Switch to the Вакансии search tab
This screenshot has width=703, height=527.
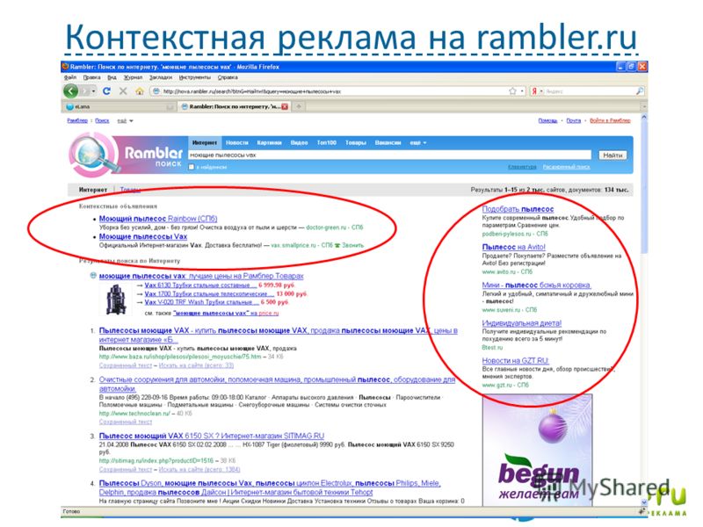point(388,143)
